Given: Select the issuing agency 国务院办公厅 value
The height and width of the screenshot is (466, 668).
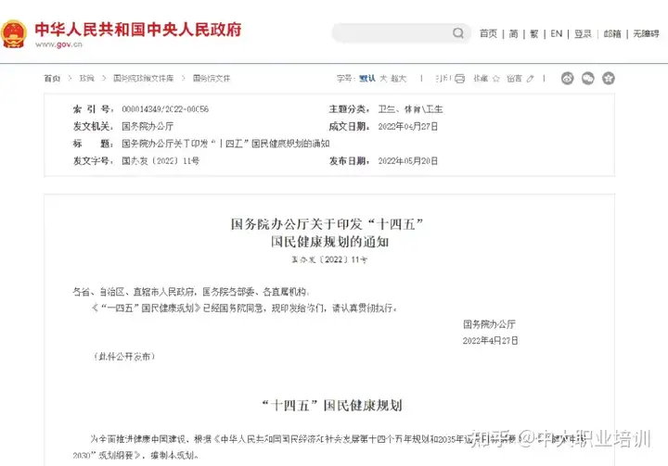Looking at the screenshot, I should click(x=148, y=126).
